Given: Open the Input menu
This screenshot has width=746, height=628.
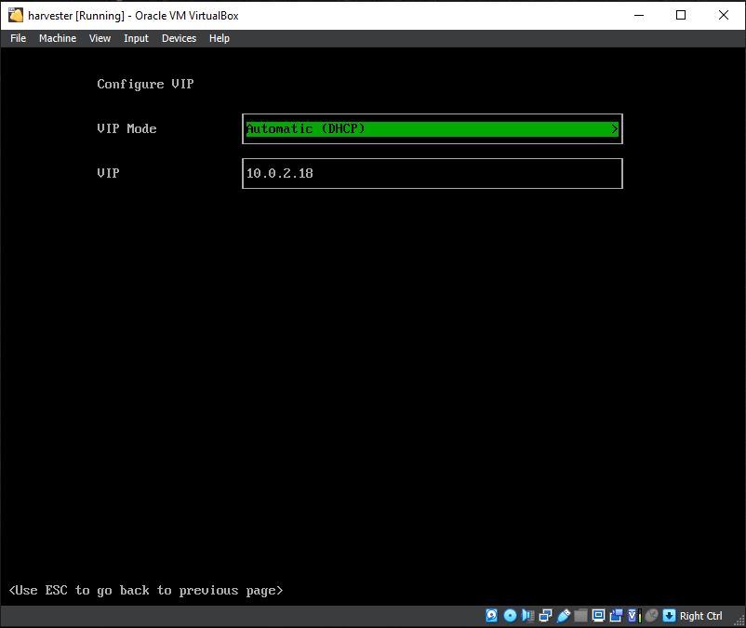Looking at the screenshot, I should click(136, 38).
